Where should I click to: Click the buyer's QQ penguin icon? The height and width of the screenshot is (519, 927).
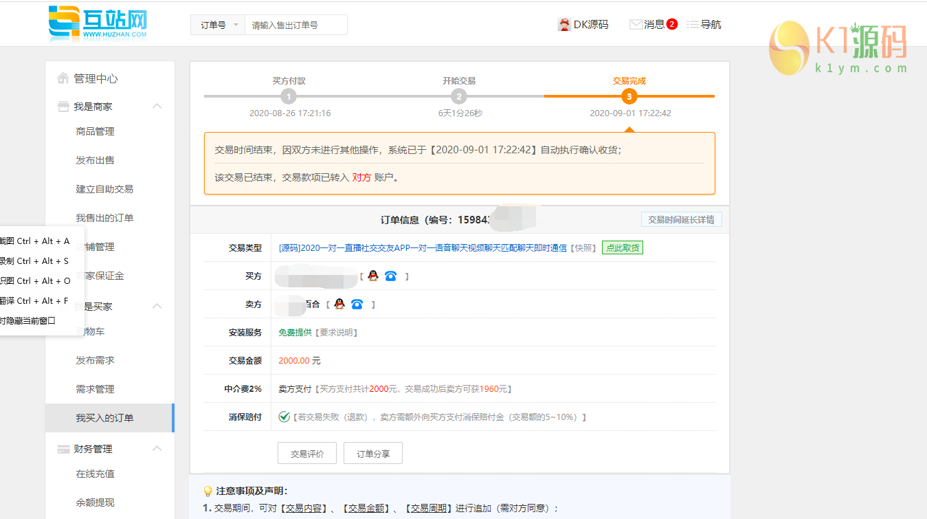[372, 276]
